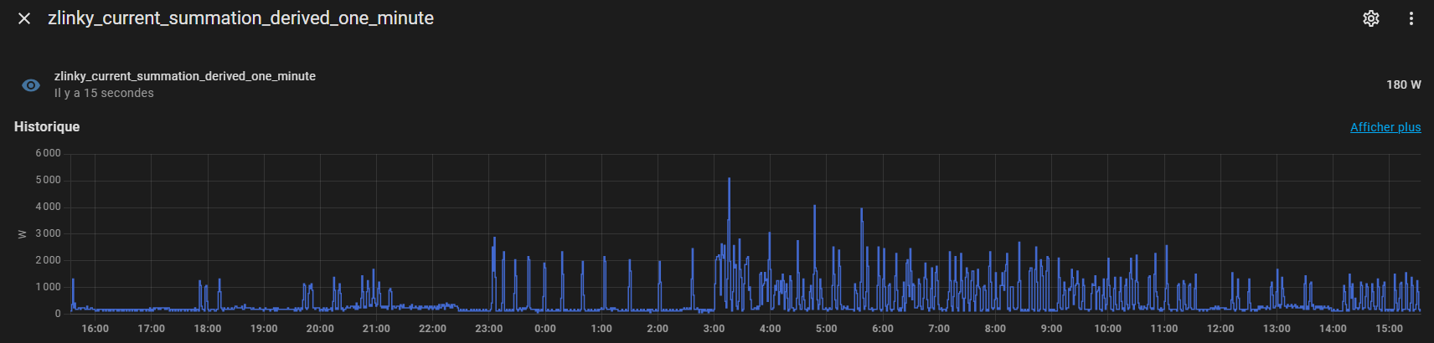Click the 'Historique' section heading
This screenshot has height=343, width=1434.
pos(47,126)
